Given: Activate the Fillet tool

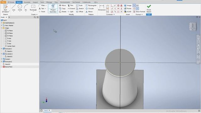Looking at the screenshot, I should pos(42,6).
